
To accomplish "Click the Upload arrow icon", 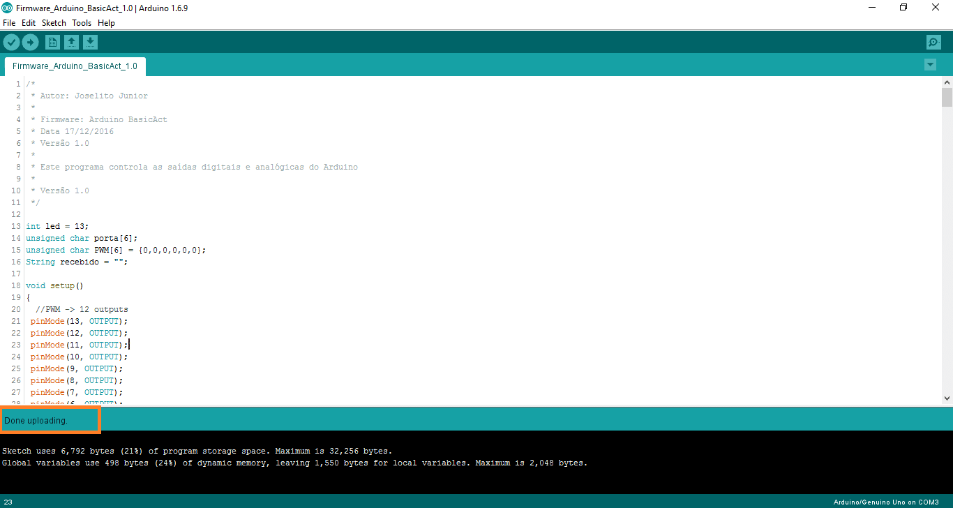I will (x=30, y=43).
